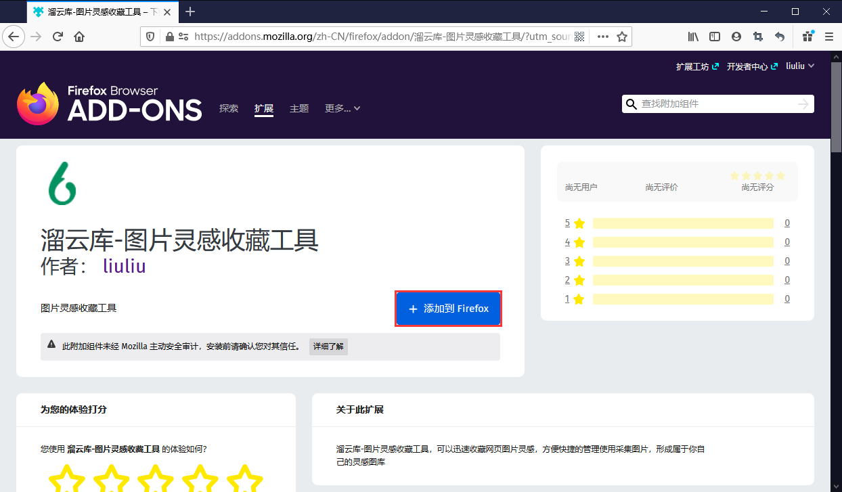The image size is (842, 492).
Task: Open the 开发者中心 external link
Action: pos(752,66)
